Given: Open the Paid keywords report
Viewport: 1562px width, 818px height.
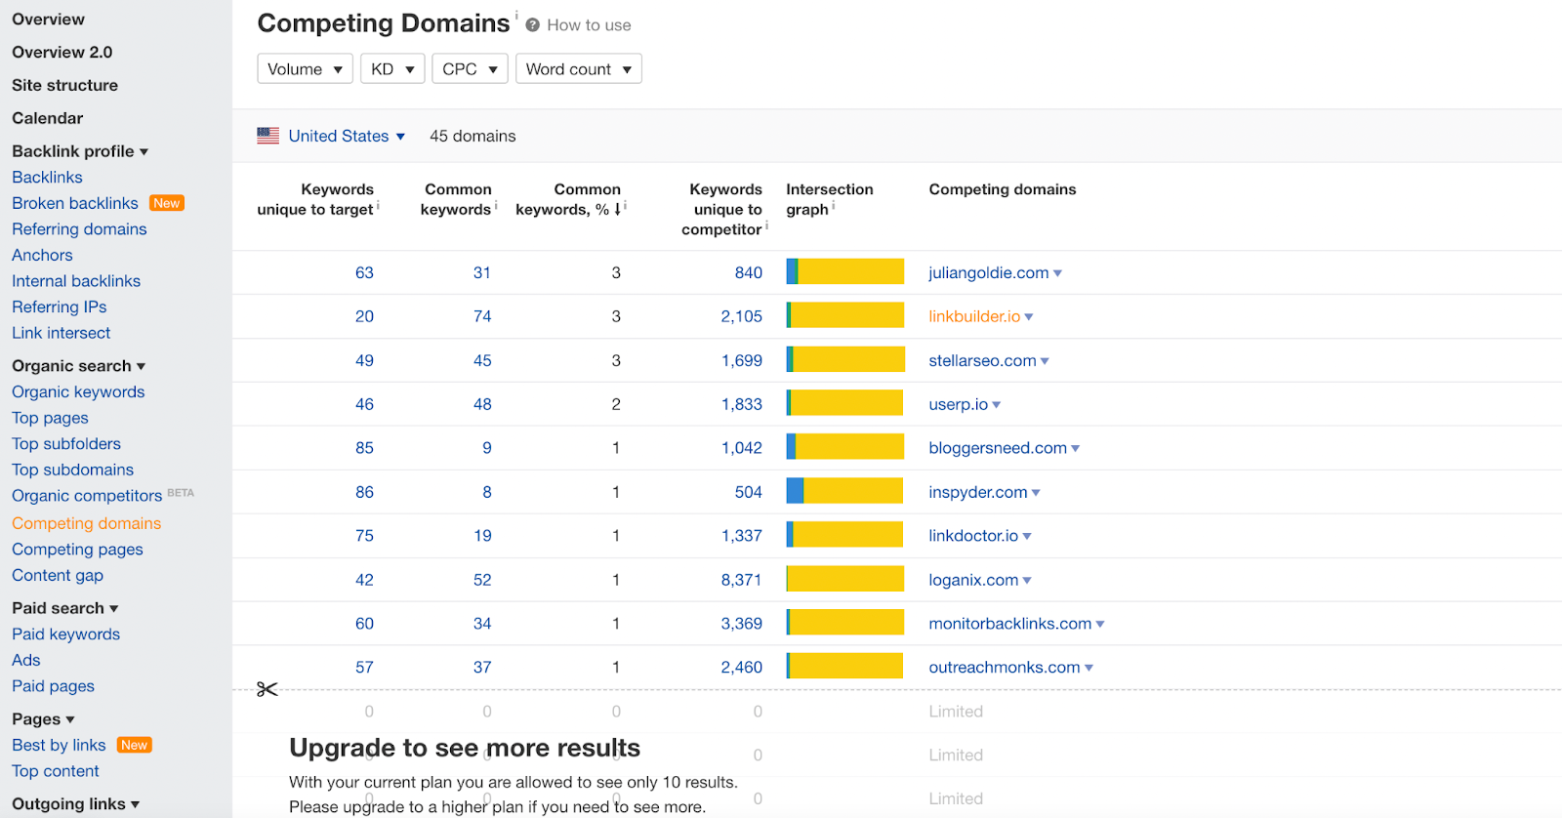Looking at the screenshot, I should click(x=66, y=634).
